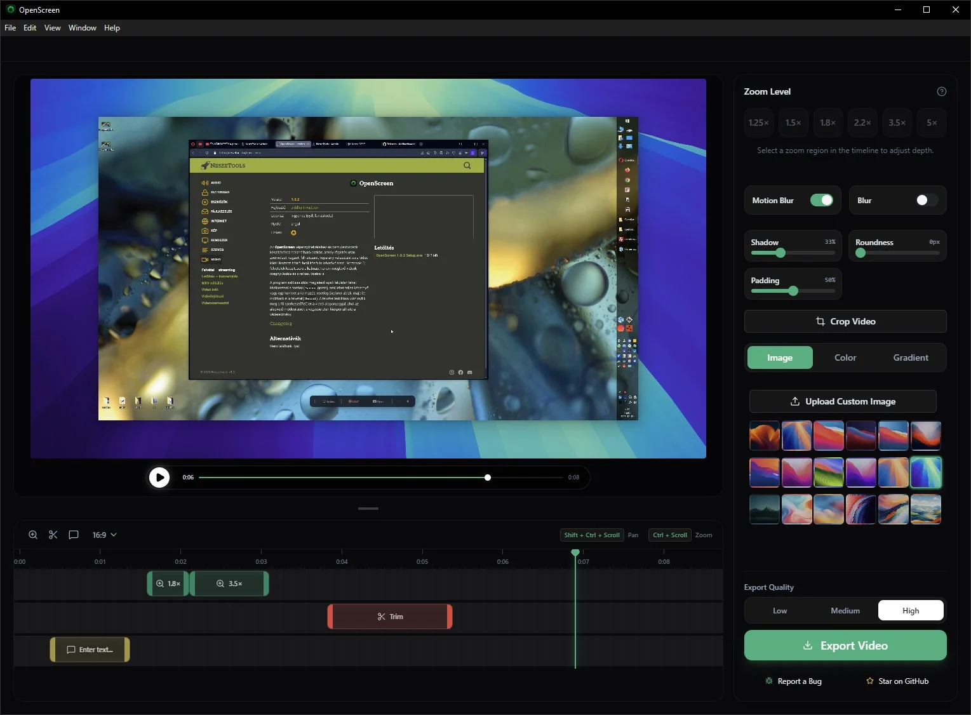The height and width of the screenshot is (715, 971).
Task: Choose the green hills wallpaper thumbnail
Action: point(829,472)
